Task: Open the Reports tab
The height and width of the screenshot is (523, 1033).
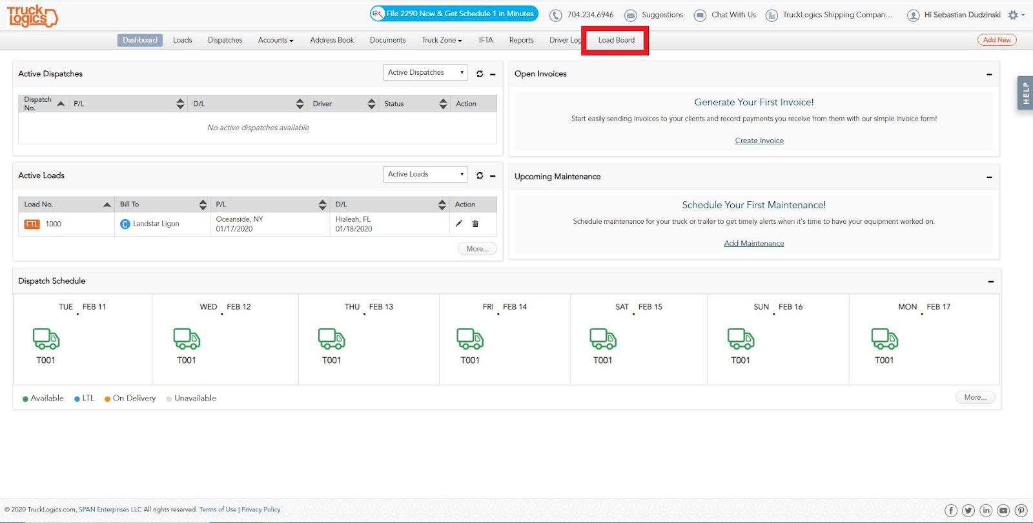Action: 522,40
